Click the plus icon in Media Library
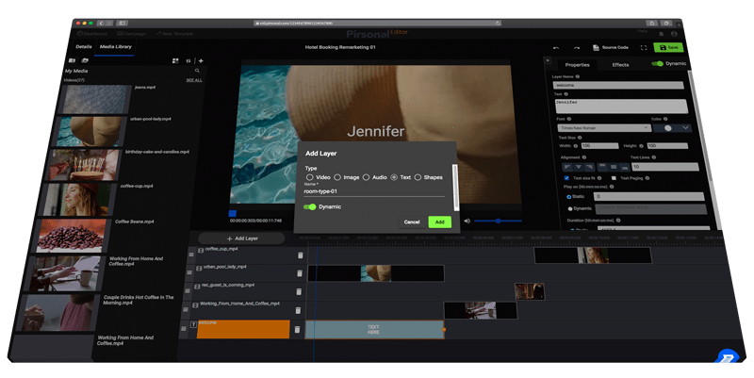Screen dimensions: 754x378 click(x=201, y=60)
